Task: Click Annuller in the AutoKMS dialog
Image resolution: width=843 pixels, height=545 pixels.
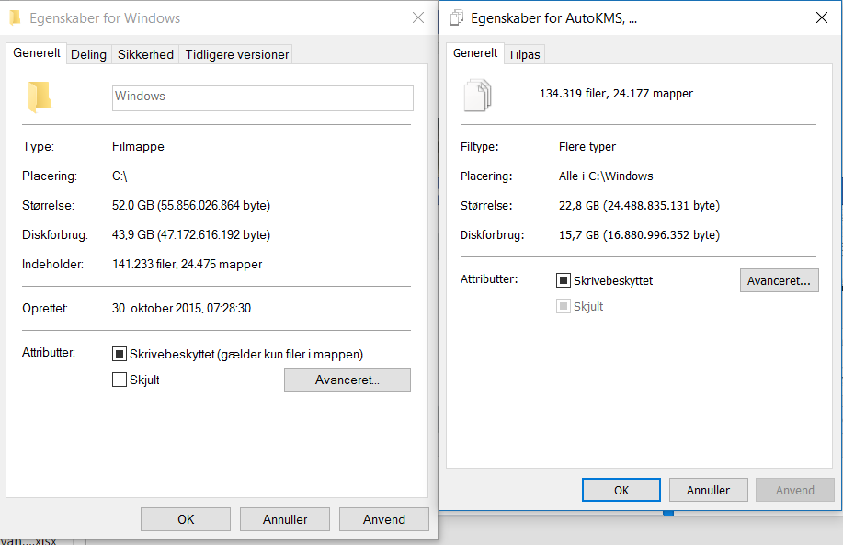Action: (x=708, y=490)
